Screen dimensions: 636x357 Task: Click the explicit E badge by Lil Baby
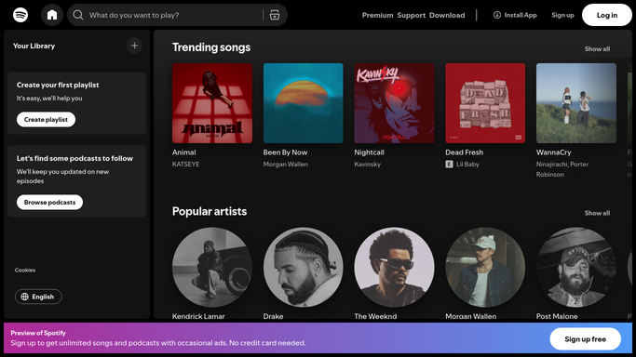click(449, 164)
